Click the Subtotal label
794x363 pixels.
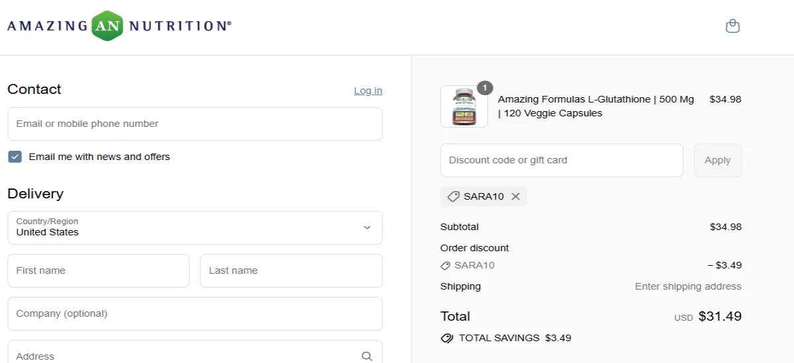pyautogui.click(x=459, y=227)
